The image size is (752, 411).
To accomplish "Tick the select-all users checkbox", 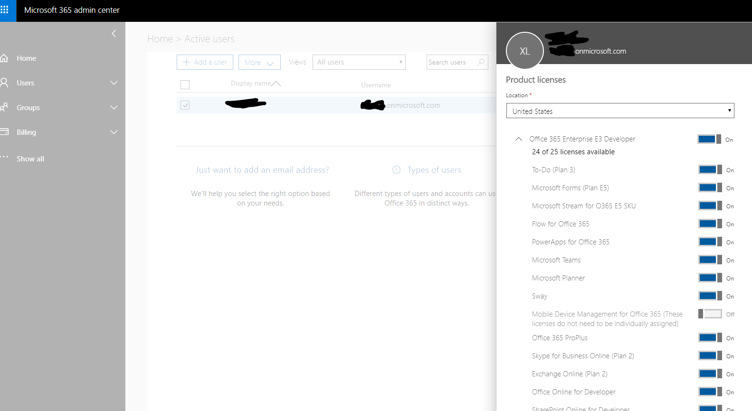I will (185, 84).
